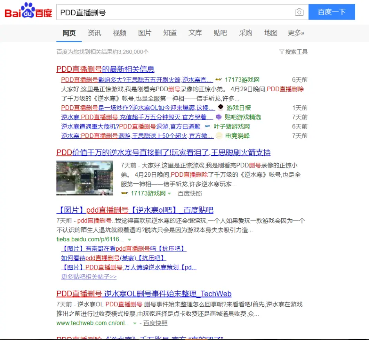
Task: Open TechWeb result 逆水寒OL删号事件始末整理
Action: tap(144, 294)
